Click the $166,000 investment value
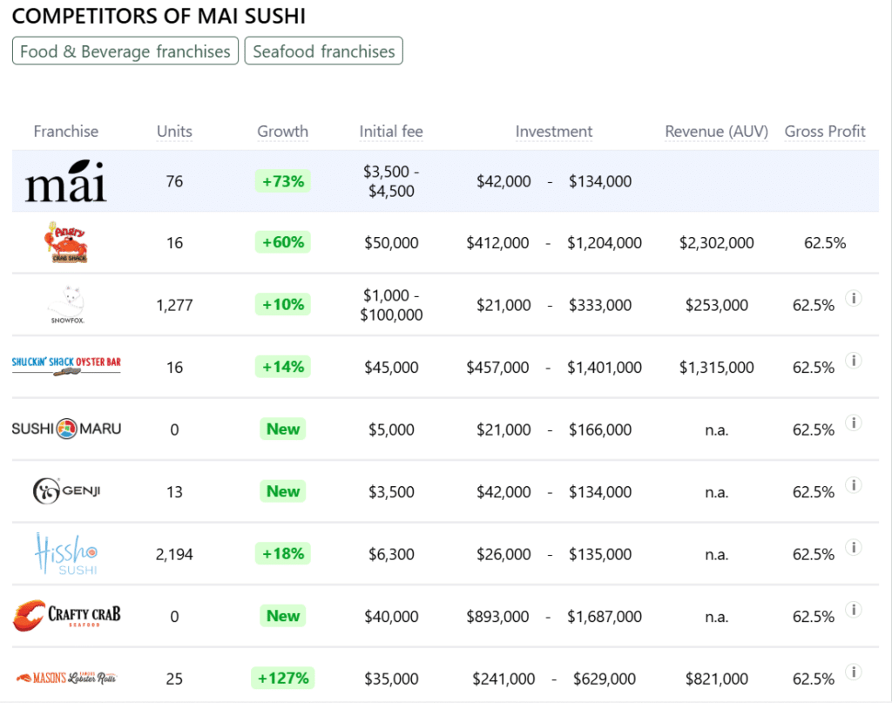Image resolution: width=892 pixels, height=703 pixels. tap(600, 430)
